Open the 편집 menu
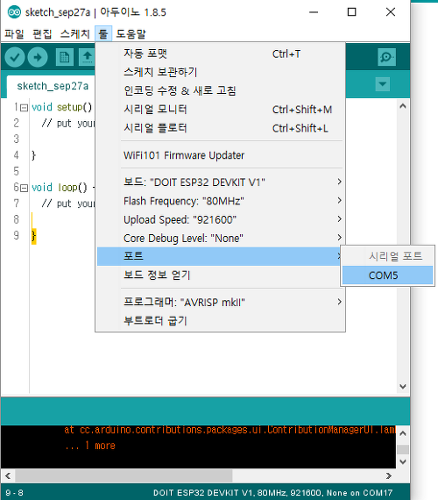 [42, 34]
